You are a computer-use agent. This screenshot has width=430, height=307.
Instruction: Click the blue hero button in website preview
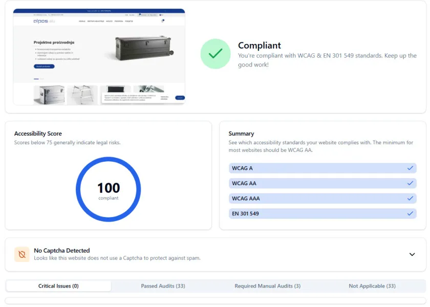pyautogui.click(x=44, y=67)
